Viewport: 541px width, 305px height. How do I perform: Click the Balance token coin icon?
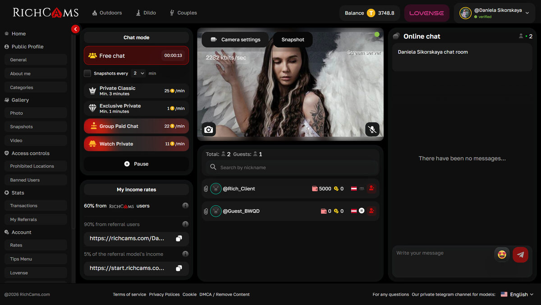tap(371, 13)
